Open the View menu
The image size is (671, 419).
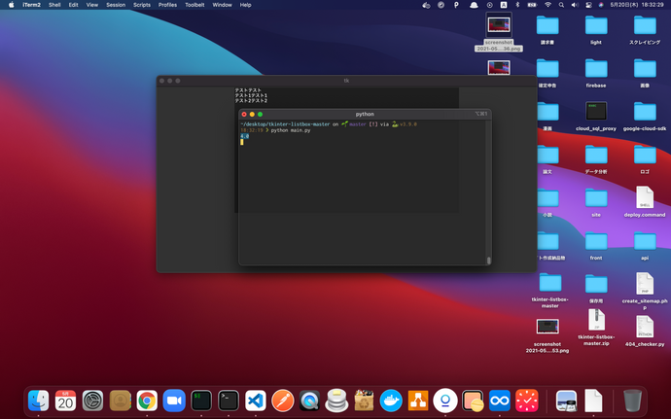[x=92, y=5]
